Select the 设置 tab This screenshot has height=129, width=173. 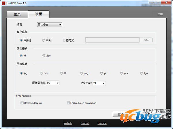click(x=38, y=14)
